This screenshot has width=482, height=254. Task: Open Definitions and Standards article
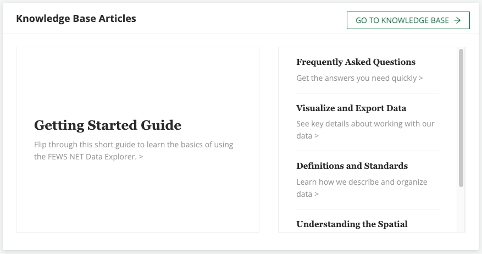[352, 166]
